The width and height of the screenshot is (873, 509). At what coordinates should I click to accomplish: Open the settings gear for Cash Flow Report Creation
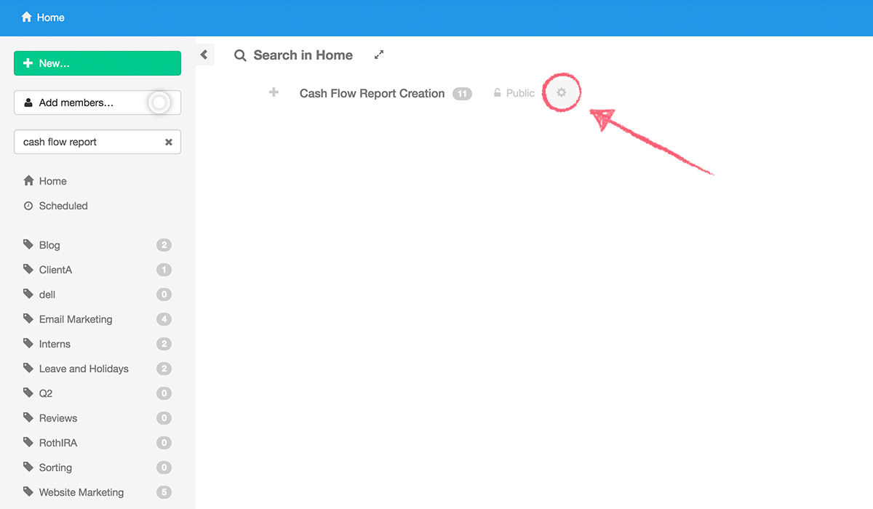pos(561,92)
